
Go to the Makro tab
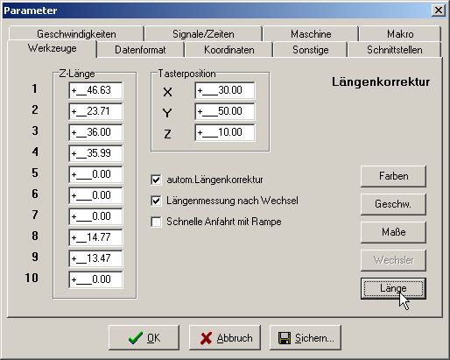(400, 34)
